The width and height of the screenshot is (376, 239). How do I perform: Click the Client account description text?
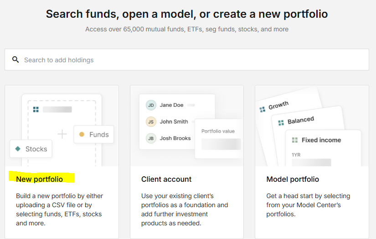click(185, 209)
